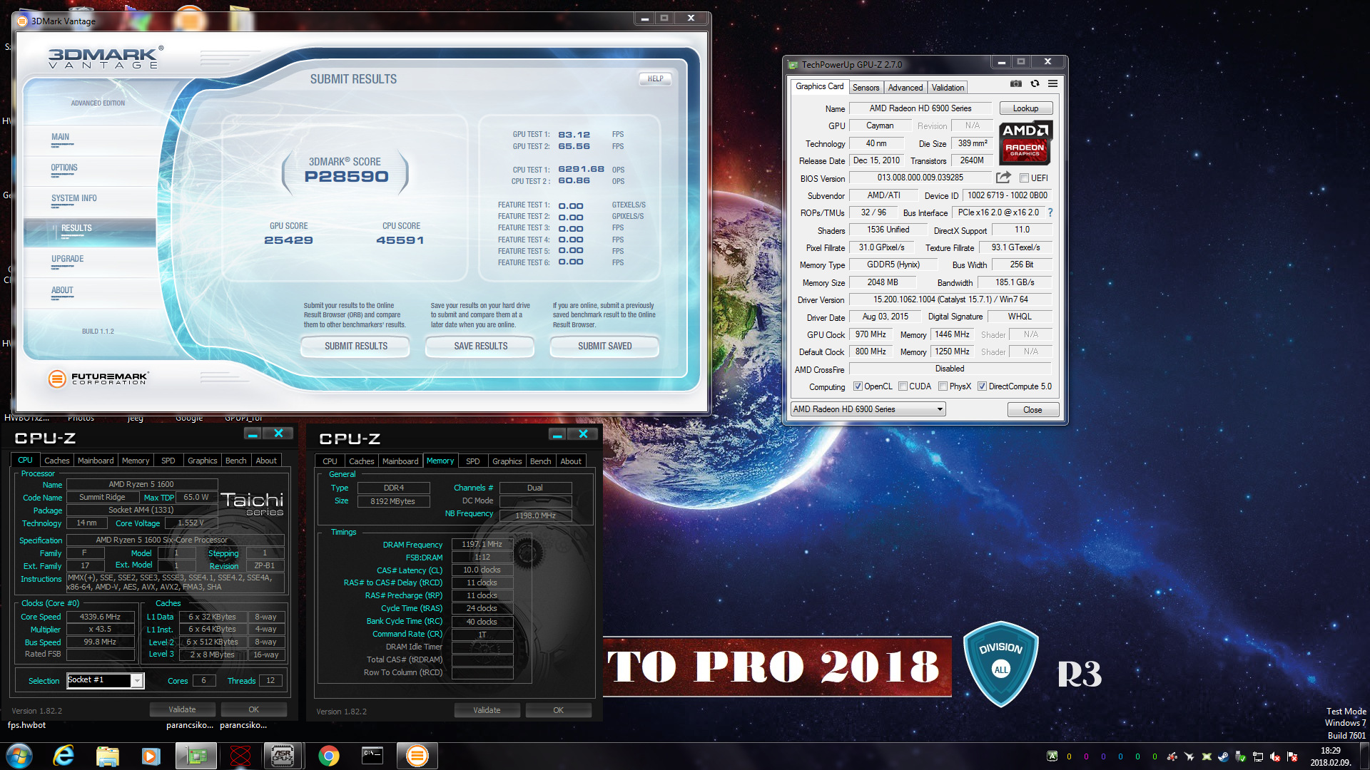Image resolution: width=1370 pixels, height=770 pixels.
Task: Open Windows Explorer from the taskbar
Action: click(x=108, y=756)
